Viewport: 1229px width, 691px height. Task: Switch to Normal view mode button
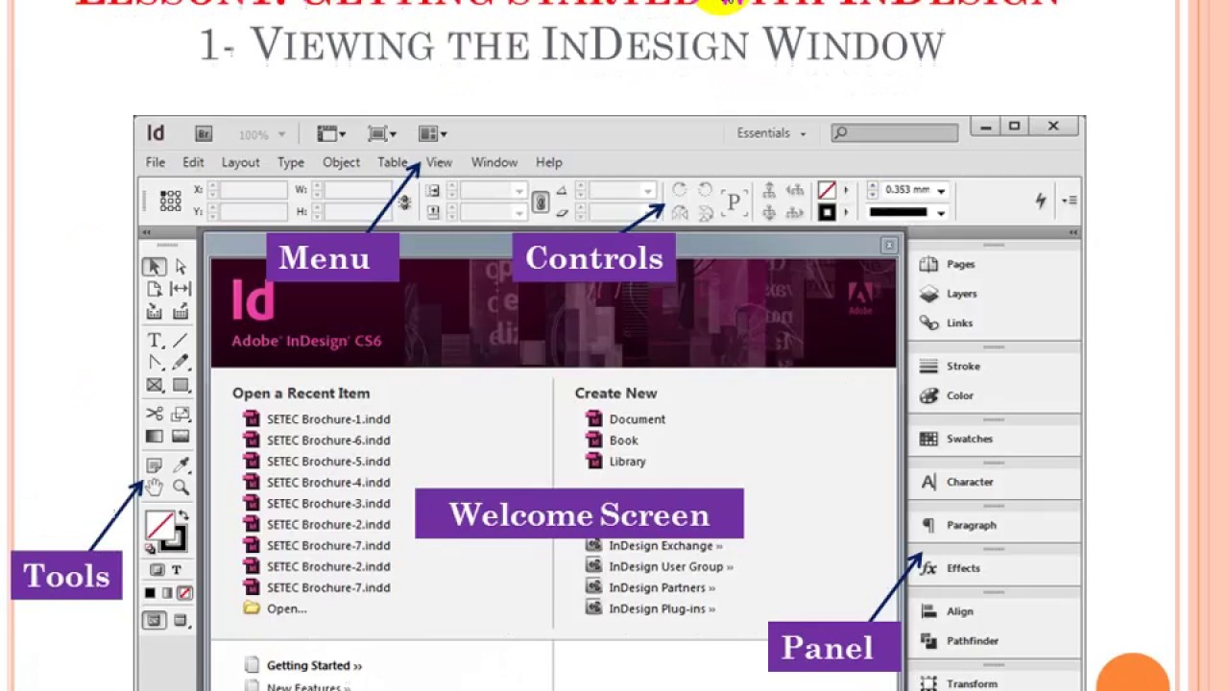tap(154, 621)
